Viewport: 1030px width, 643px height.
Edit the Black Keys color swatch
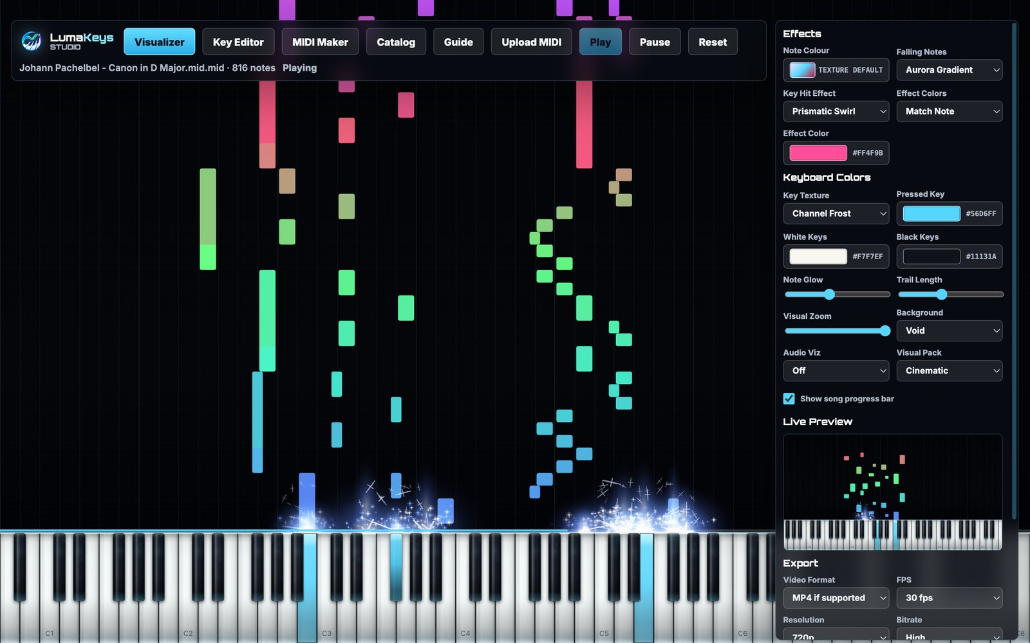coord(932,256)
